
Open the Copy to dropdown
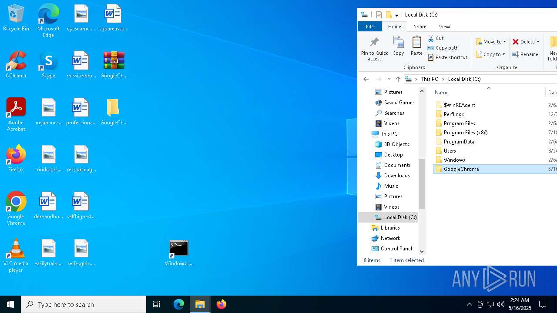(490, 54)
